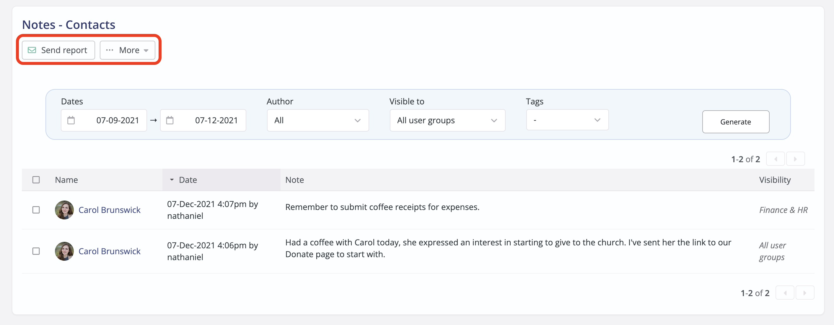Open Carol Brunswick's contact profile

[x=110, y=210]
